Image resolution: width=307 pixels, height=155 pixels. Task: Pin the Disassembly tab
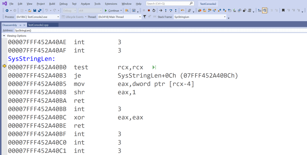[x=20, y=25]
